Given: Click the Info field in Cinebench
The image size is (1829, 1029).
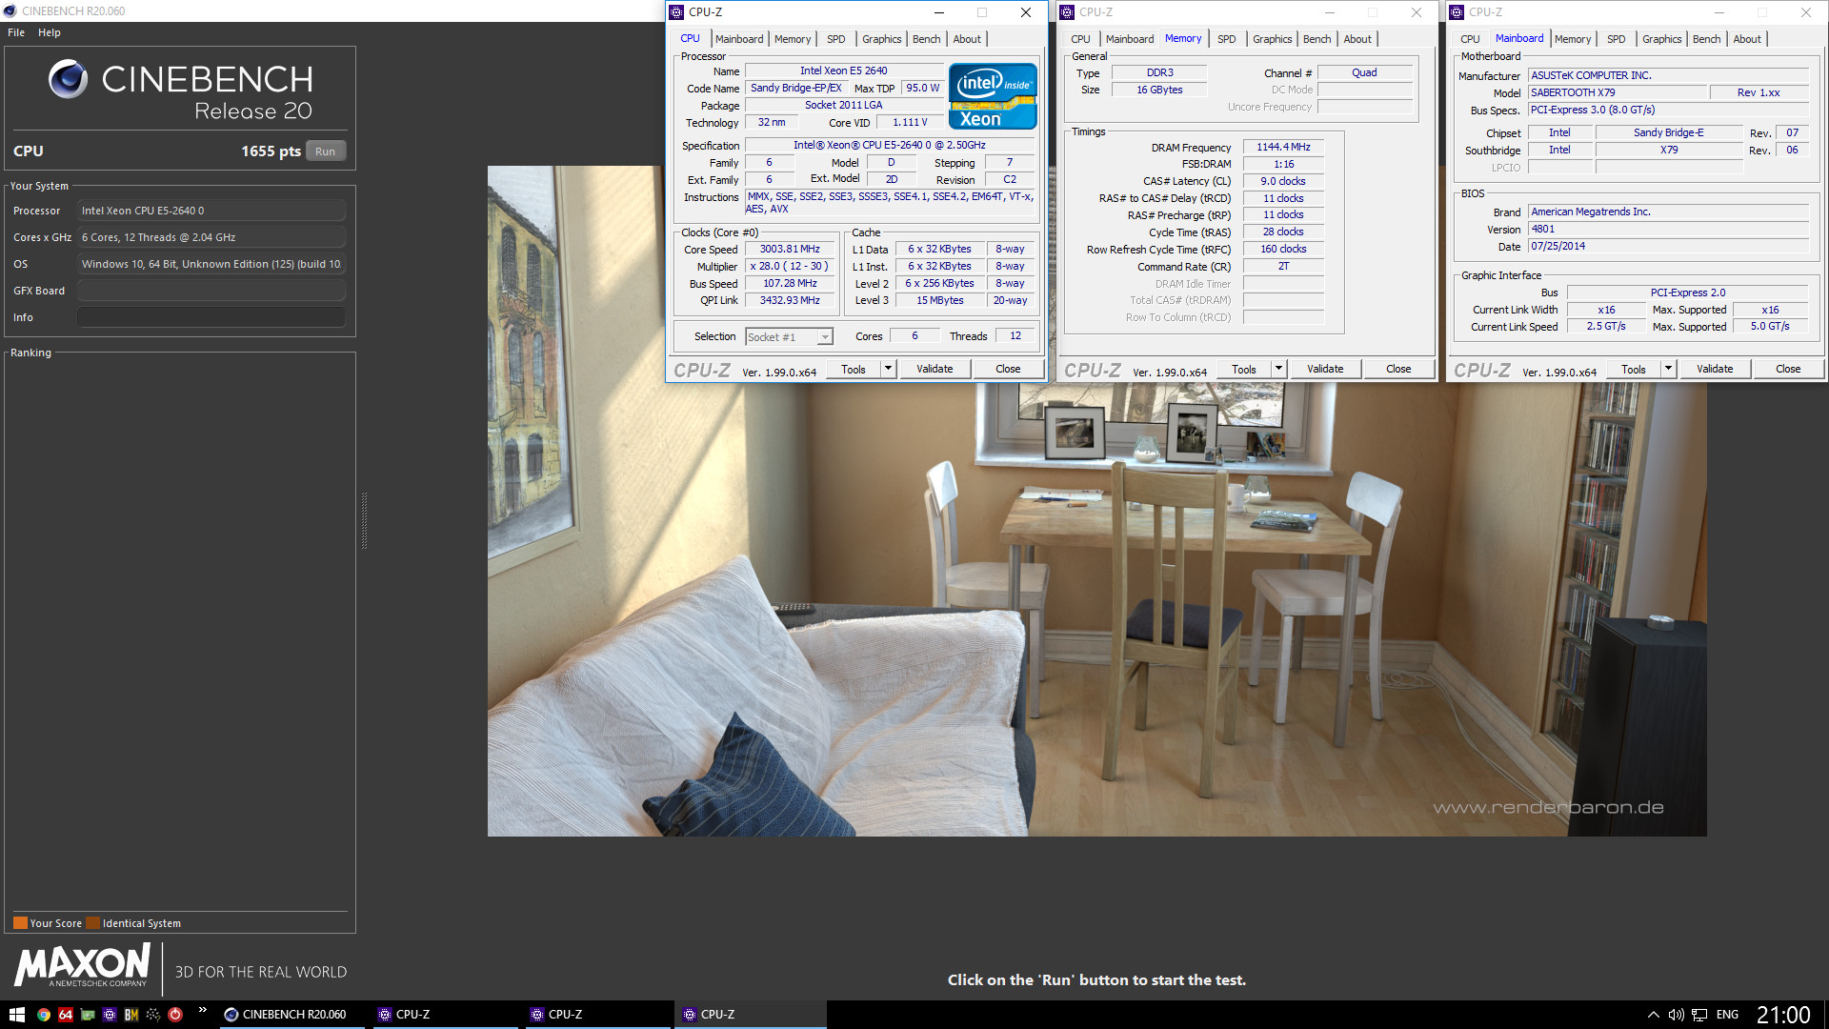Looking at the screenshot, I should [211, 317].
